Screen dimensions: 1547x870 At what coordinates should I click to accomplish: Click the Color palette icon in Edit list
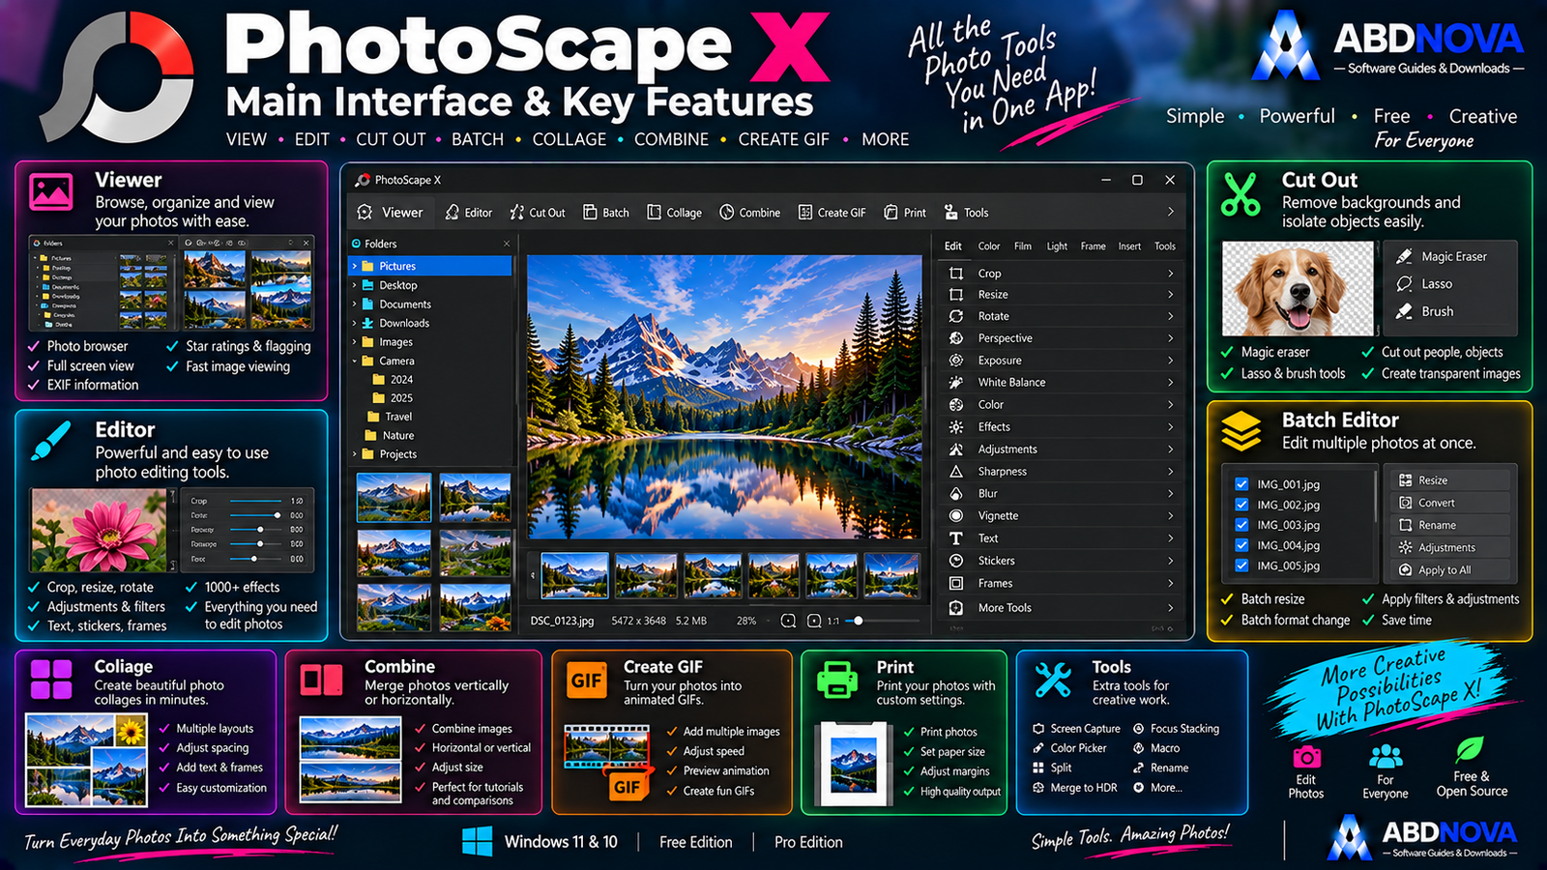tap(956, 405)
